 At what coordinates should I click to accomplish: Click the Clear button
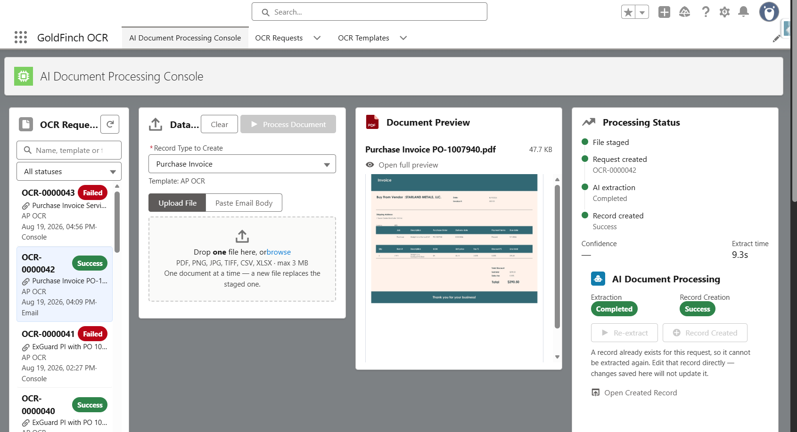click(x=219, y=124)
